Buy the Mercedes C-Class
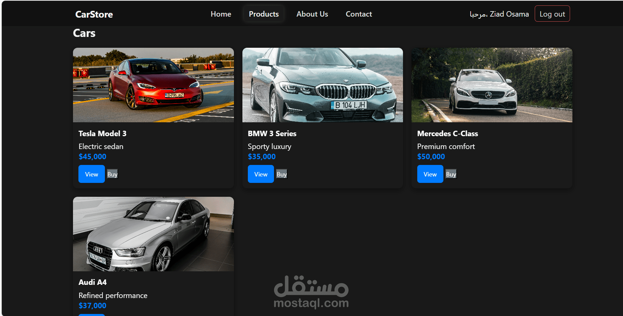The width and height of the screenshot is (623, 316). 451,174
